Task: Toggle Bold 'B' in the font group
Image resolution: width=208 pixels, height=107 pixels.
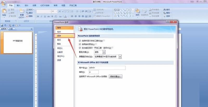Action: point(38,17)
